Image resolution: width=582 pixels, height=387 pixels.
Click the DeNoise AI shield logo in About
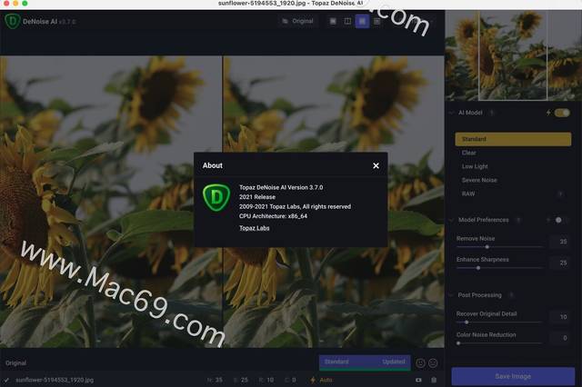[x=216, y=198]
